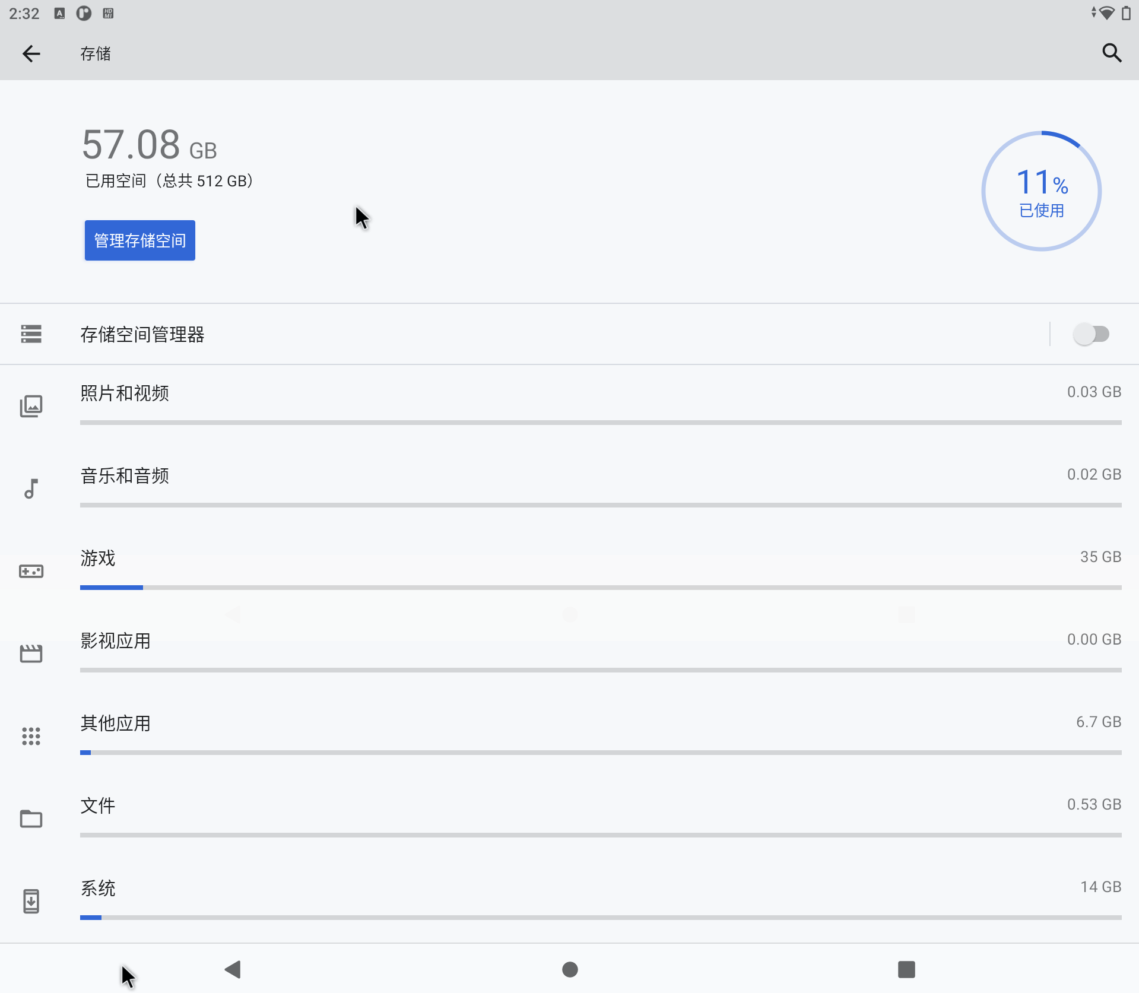1139x993 pixels.
Task: Tap the Android recents square button
Action: point(906,969)
